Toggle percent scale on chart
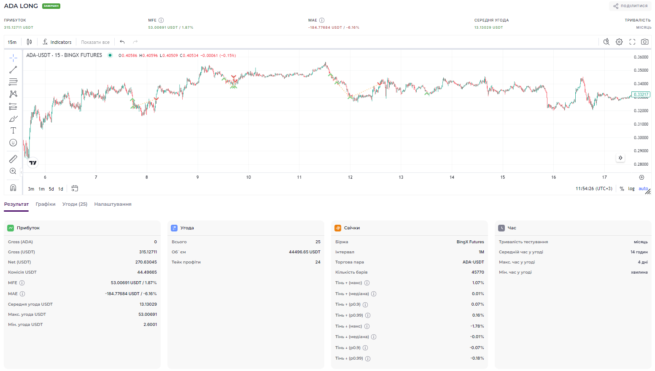The height and width of the screenshot is (371, 655). click(622, 189)
